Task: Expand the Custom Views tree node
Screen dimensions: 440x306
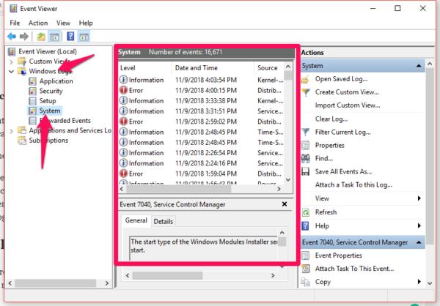Action: [x=12, y=61]
